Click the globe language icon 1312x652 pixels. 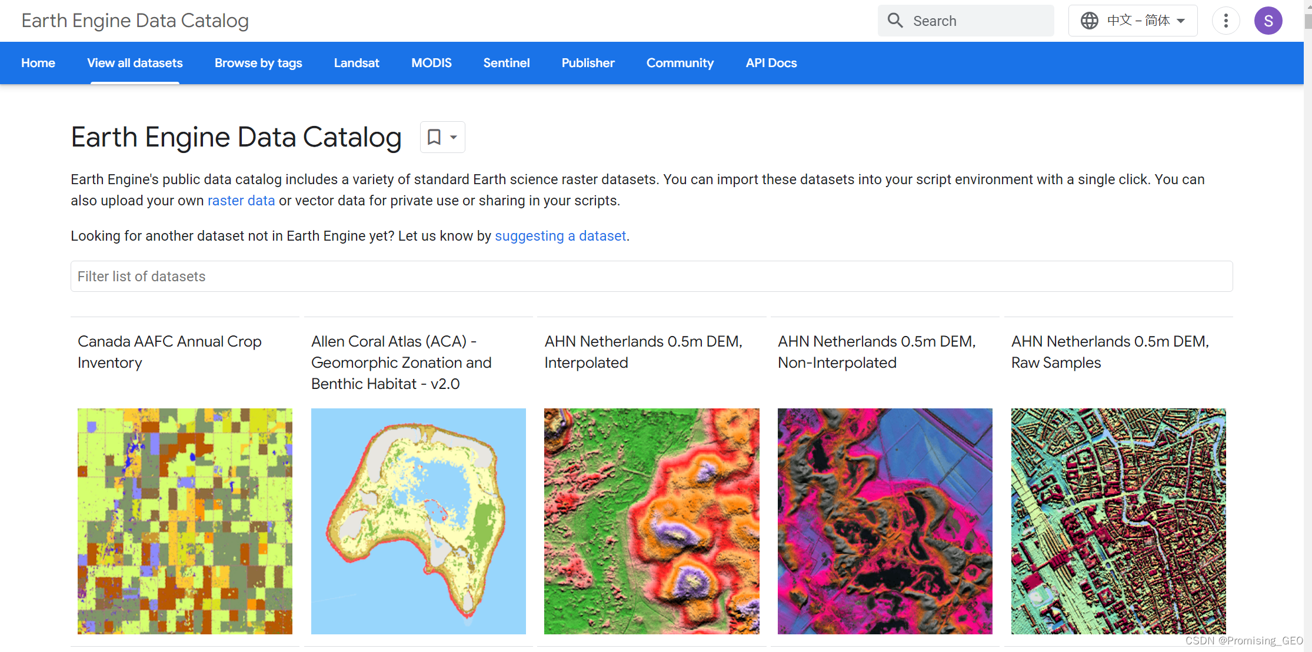1089,21
